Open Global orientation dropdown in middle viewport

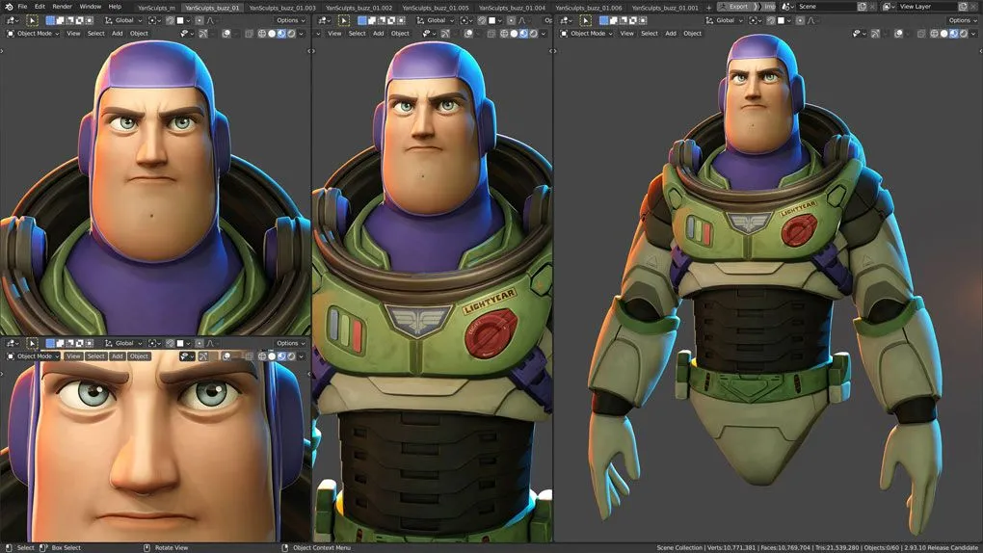(435, 20)
